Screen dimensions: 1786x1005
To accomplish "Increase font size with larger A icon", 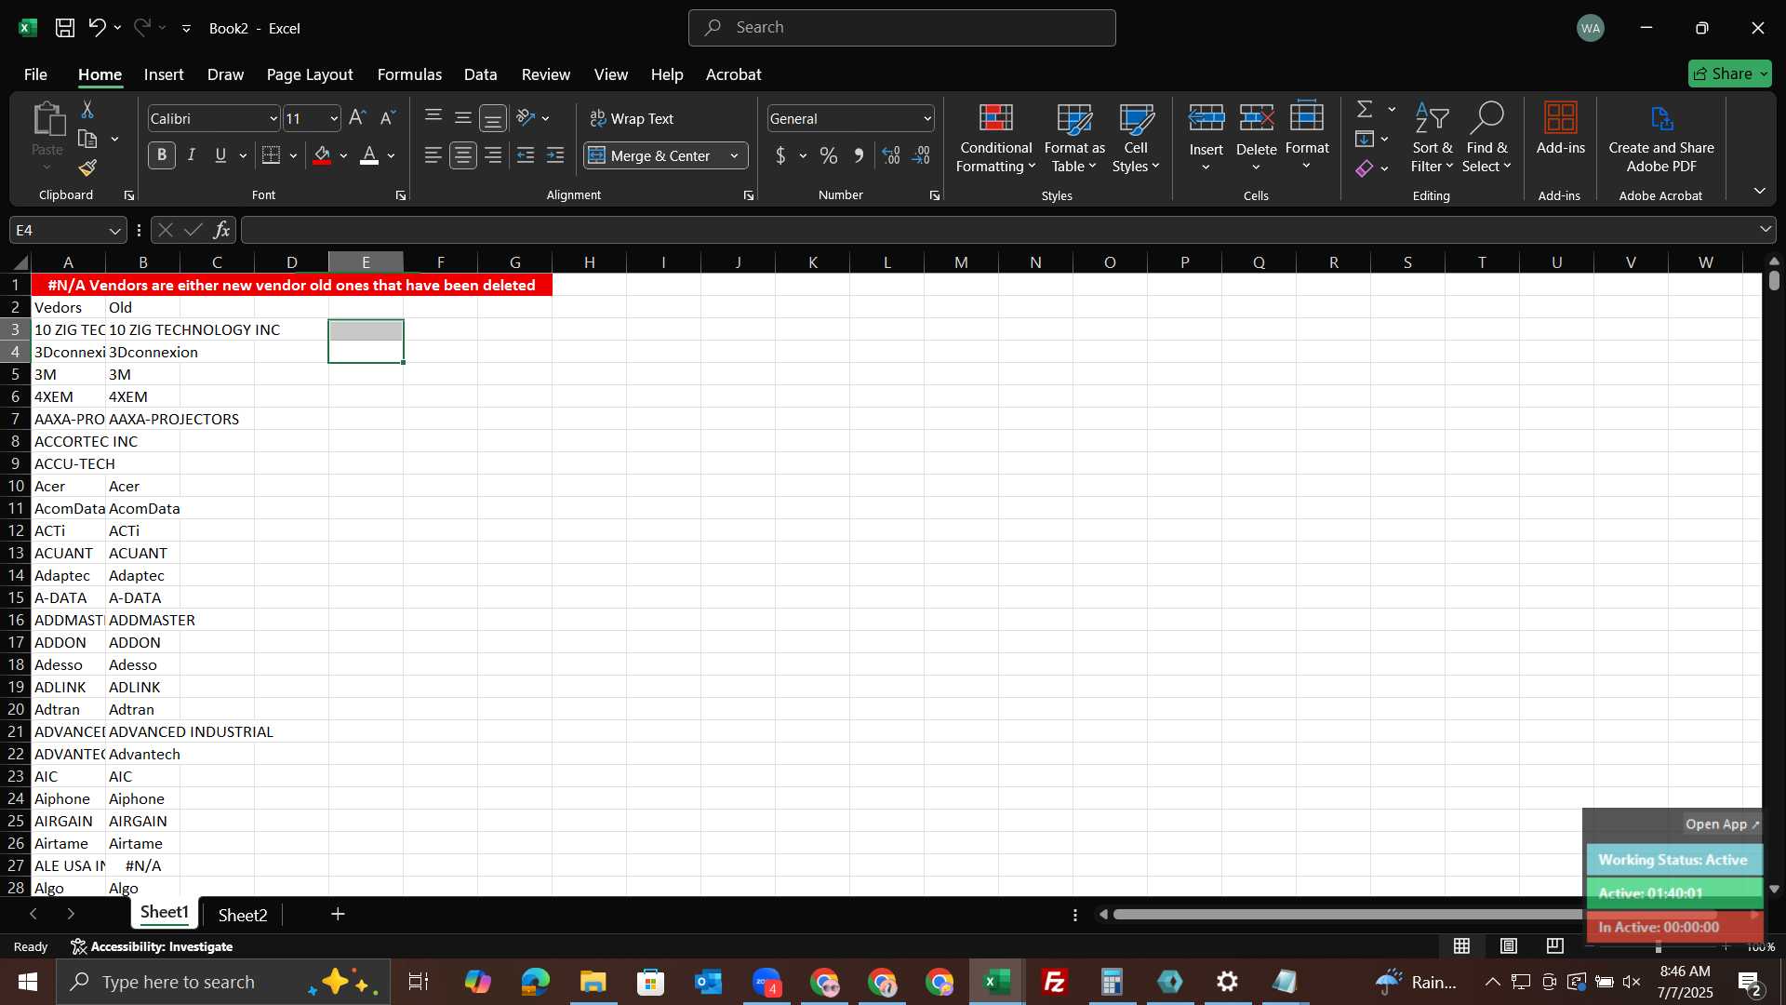I will point(357,117).
